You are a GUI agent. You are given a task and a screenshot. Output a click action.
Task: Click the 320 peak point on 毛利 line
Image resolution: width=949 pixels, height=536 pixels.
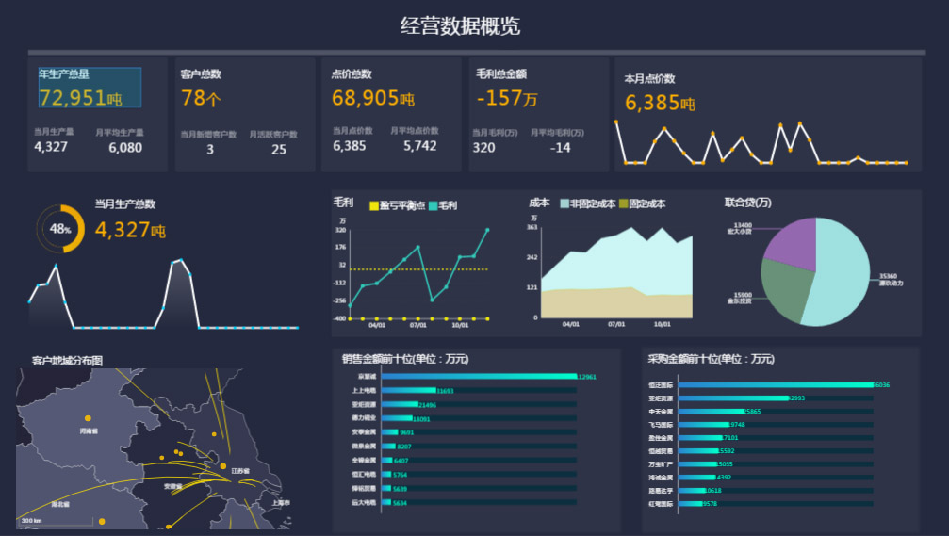click(487, 230)
